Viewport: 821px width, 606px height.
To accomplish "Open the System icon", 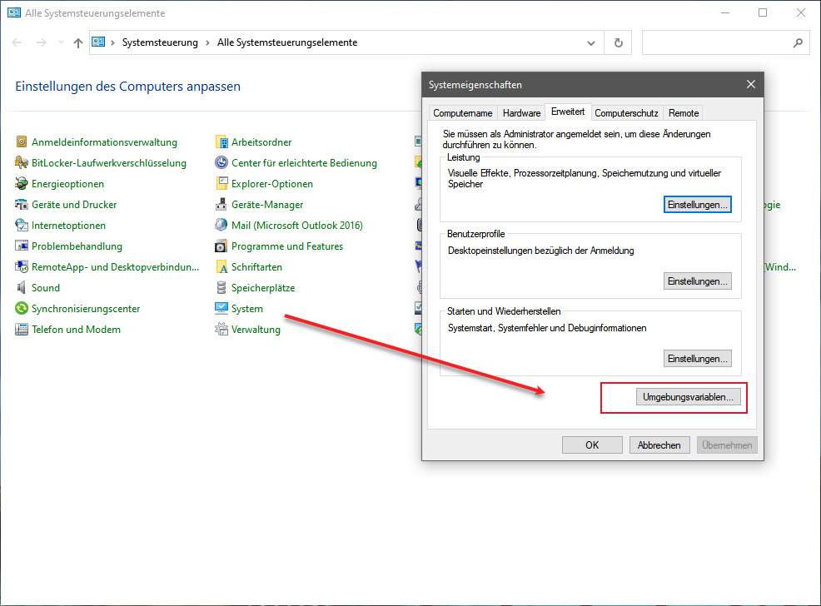I will coord(221,308).
